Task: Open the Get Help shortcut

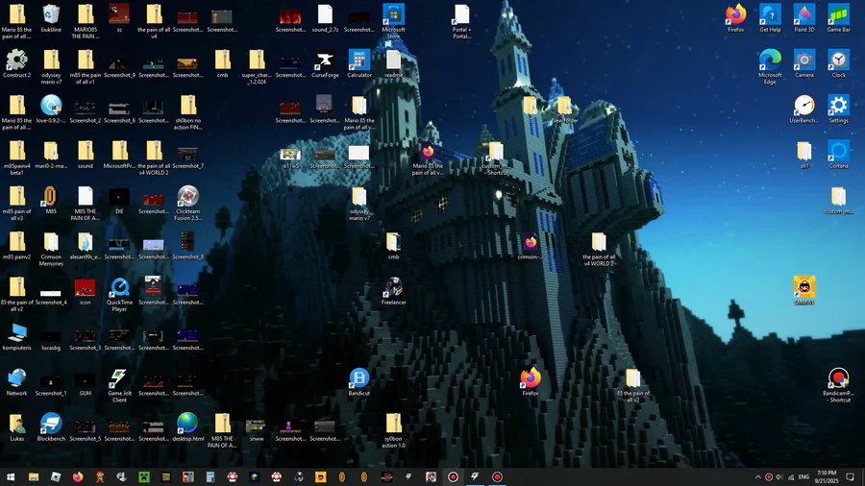Action: click(770, 14)
